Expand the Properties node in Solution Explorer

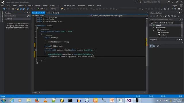153,28
